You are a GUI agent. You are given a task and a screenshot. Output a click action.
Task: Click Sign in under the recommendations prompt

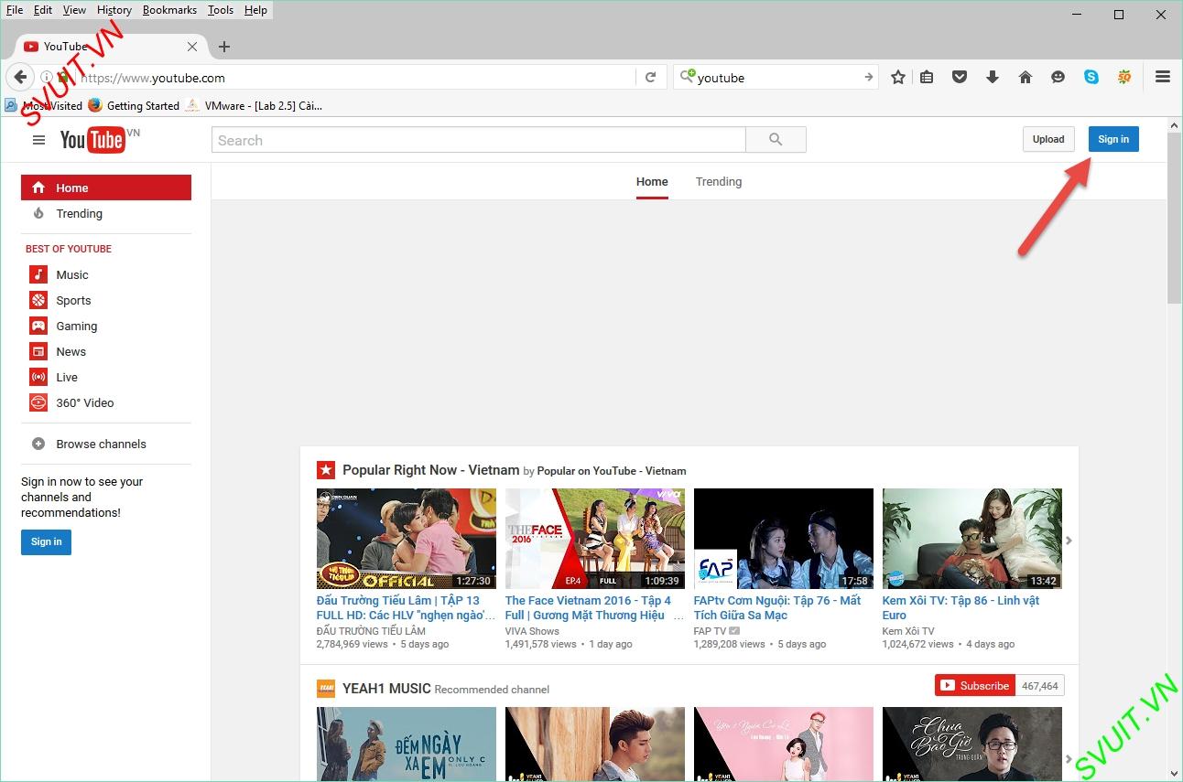(x=46, y=541)
